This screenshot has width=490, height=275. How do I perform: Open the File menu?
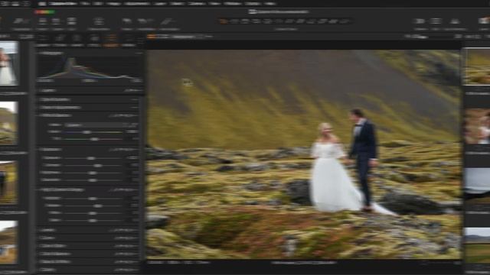[x=85, y=4]
